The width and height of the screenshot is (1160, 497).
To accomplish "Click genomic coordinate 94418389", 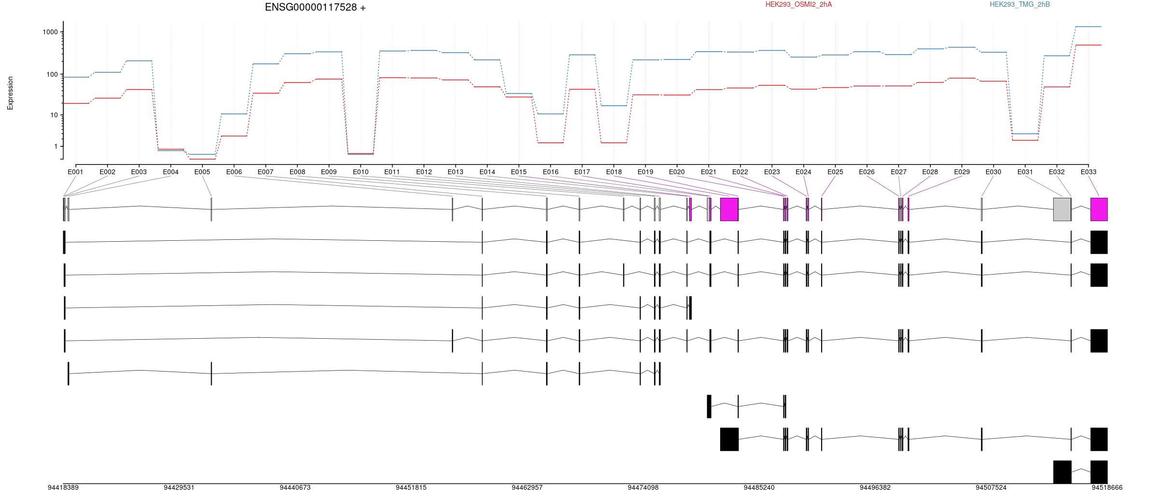I will 63,488.
